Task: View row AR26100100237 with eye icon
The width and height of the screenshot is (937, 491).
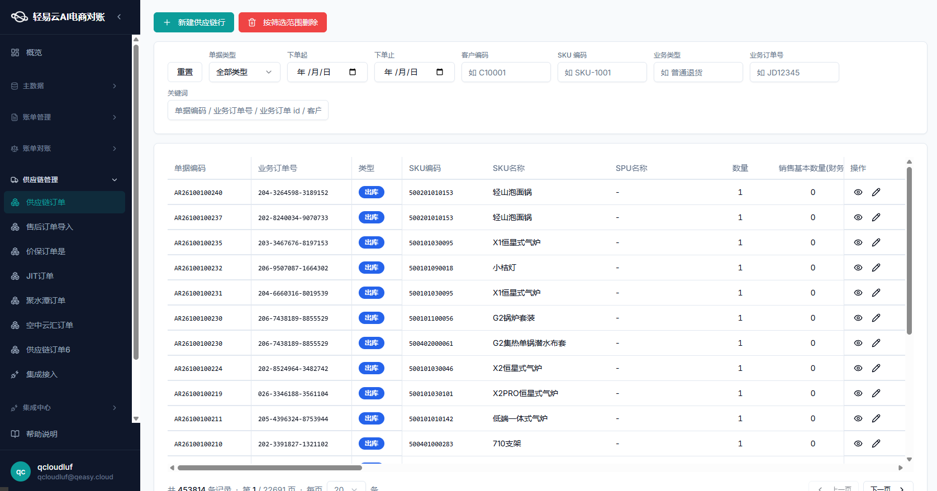Action: (x=858, y=217)
